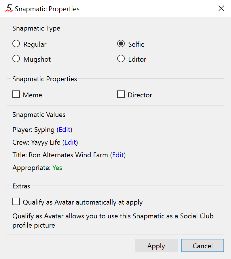
Task: Click the Apply button
Action: [156, 246]
